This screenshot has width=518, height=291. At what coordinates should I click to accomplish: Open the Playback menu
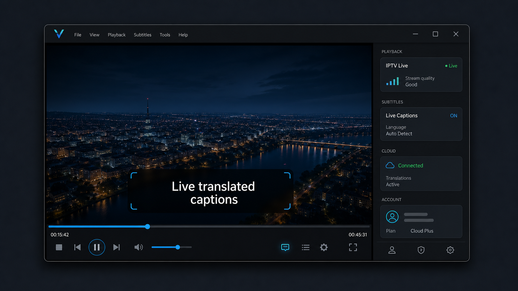[x=116, y=35]
